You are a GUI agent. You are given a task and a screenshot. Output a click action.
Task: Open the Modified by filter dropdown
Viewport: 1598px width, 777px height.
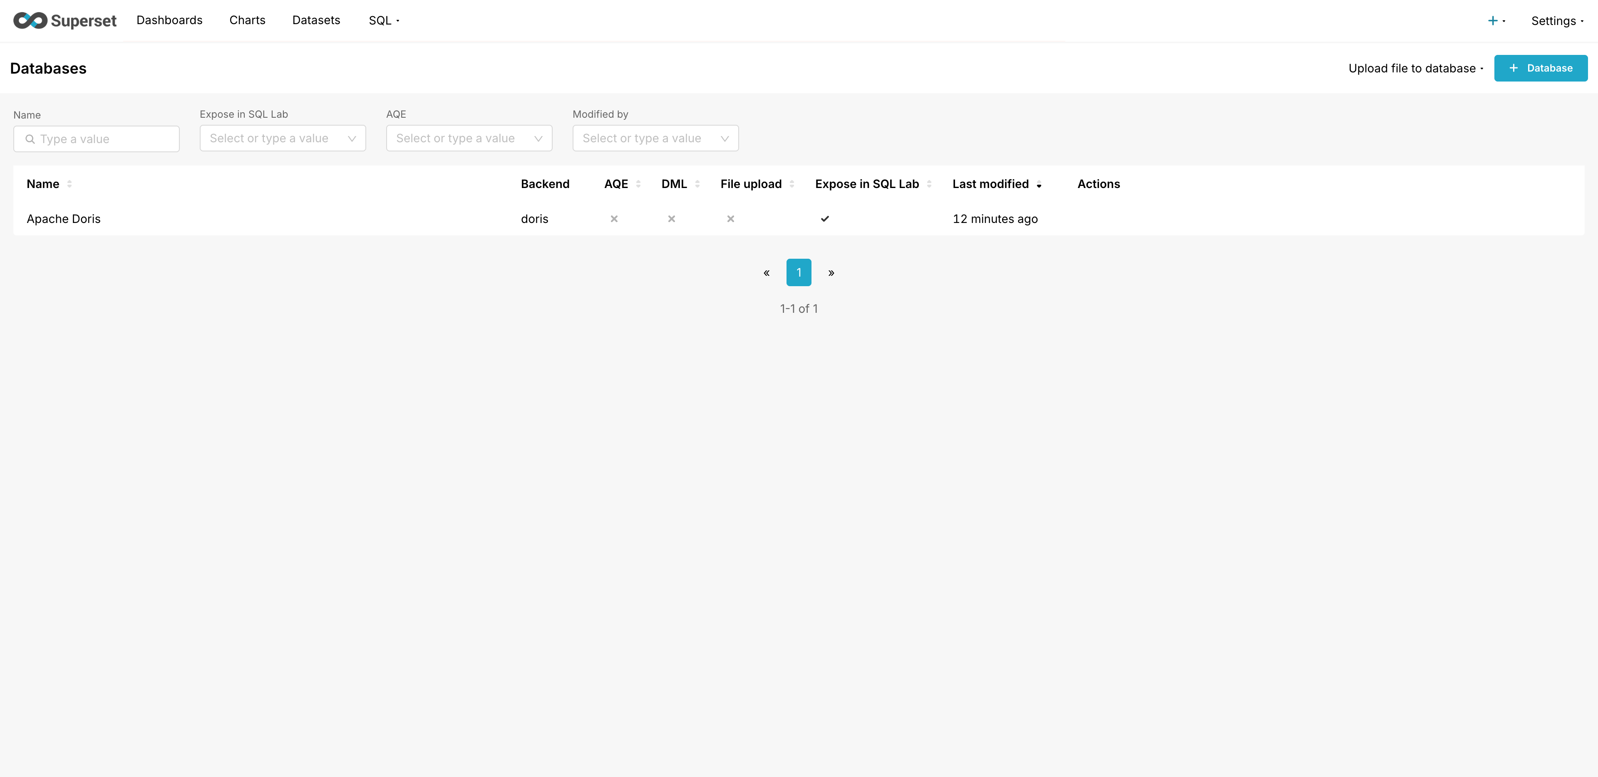[655, 138]
